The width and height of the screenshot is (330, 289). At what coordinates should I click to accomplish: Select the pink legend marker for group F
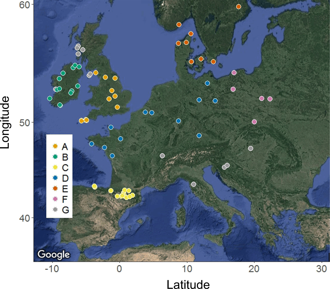point(55,199)
